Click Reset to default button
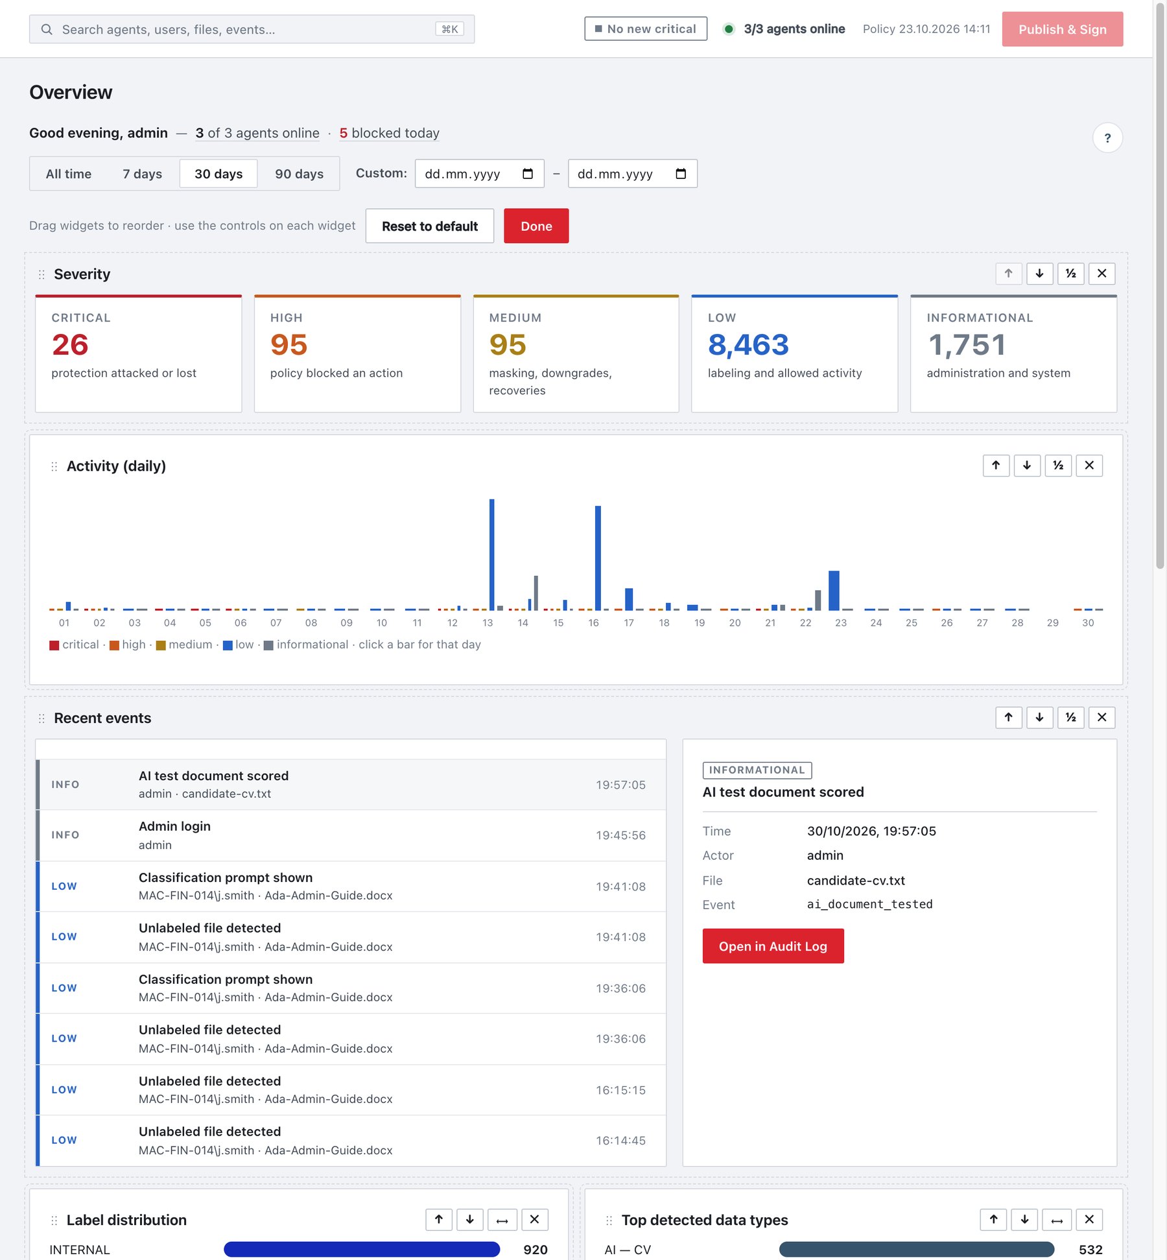 (430, 226)
